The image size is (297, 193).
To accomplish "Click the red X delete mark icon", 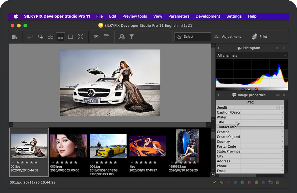I will 228,182.
